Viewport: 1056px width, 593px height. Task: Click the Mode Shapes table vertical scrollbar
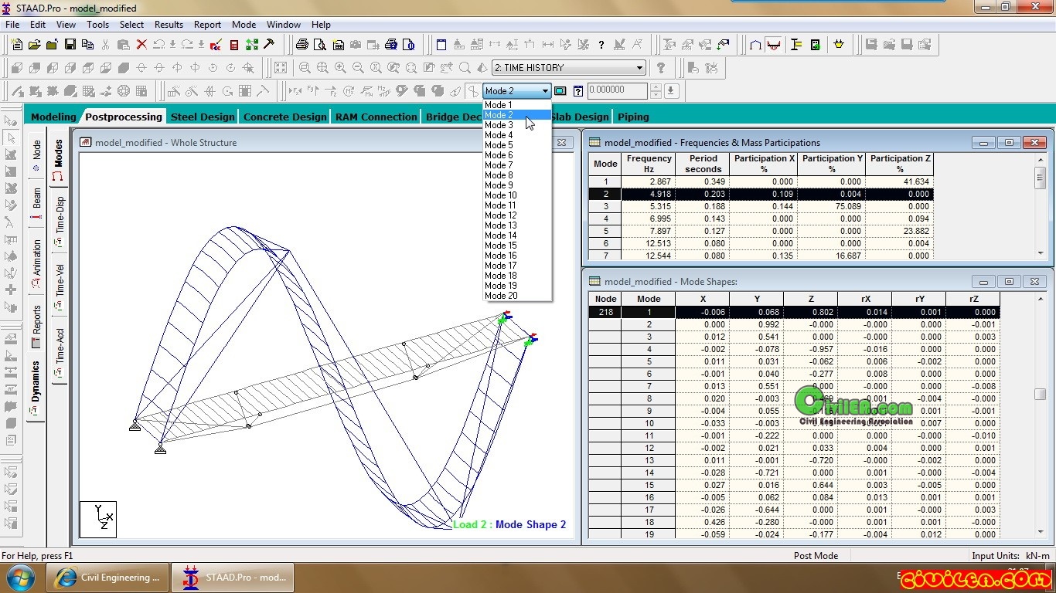point(1041,415)
